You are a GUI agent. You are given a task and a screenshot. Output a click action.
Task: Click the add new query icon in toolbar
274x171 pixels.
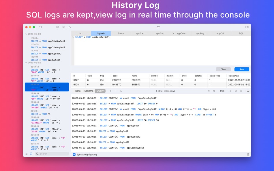pyautogui.click(x=58, y=27)
